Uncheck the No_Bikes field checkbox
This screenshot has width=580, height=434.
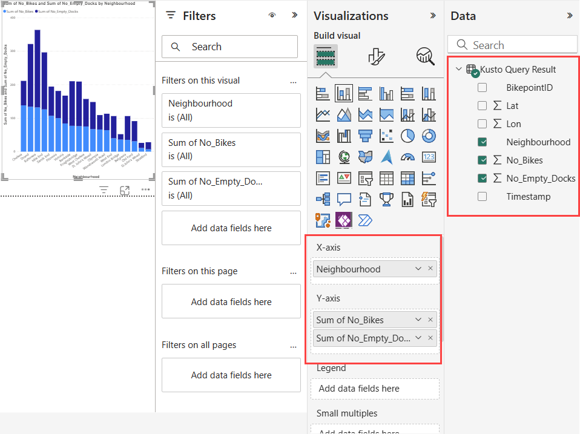(482, 160)
